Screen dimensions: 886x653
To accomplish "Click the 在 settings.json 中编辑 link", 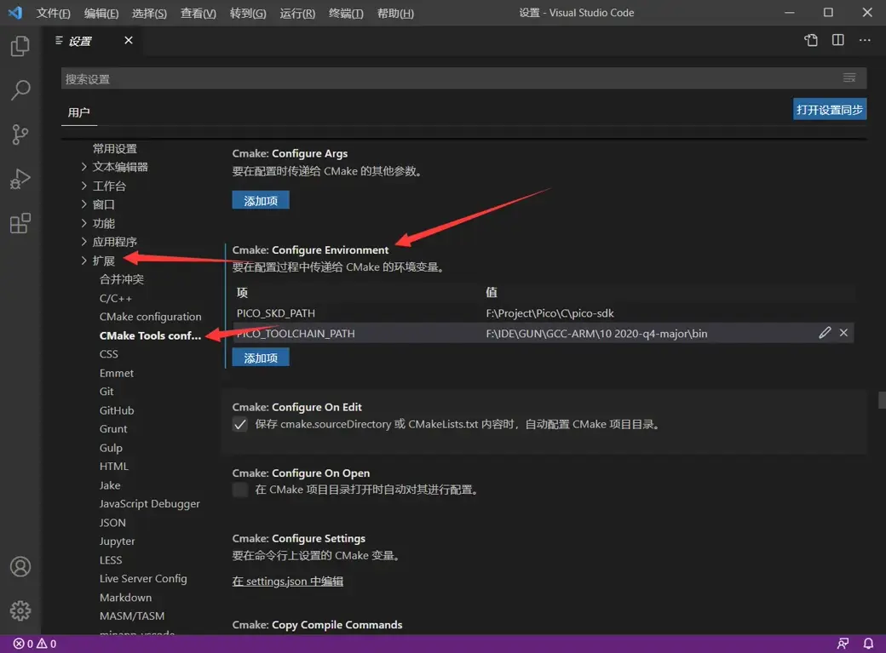I will coord(288,581).
